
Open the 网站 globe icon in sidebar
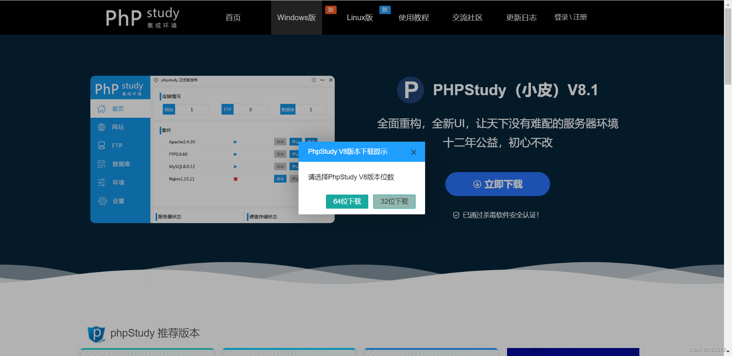tap(101, 127)
